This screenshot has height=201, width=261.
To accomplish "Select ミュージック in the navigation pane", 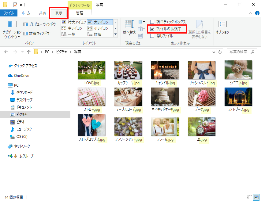I will click(x=21, y=129).
